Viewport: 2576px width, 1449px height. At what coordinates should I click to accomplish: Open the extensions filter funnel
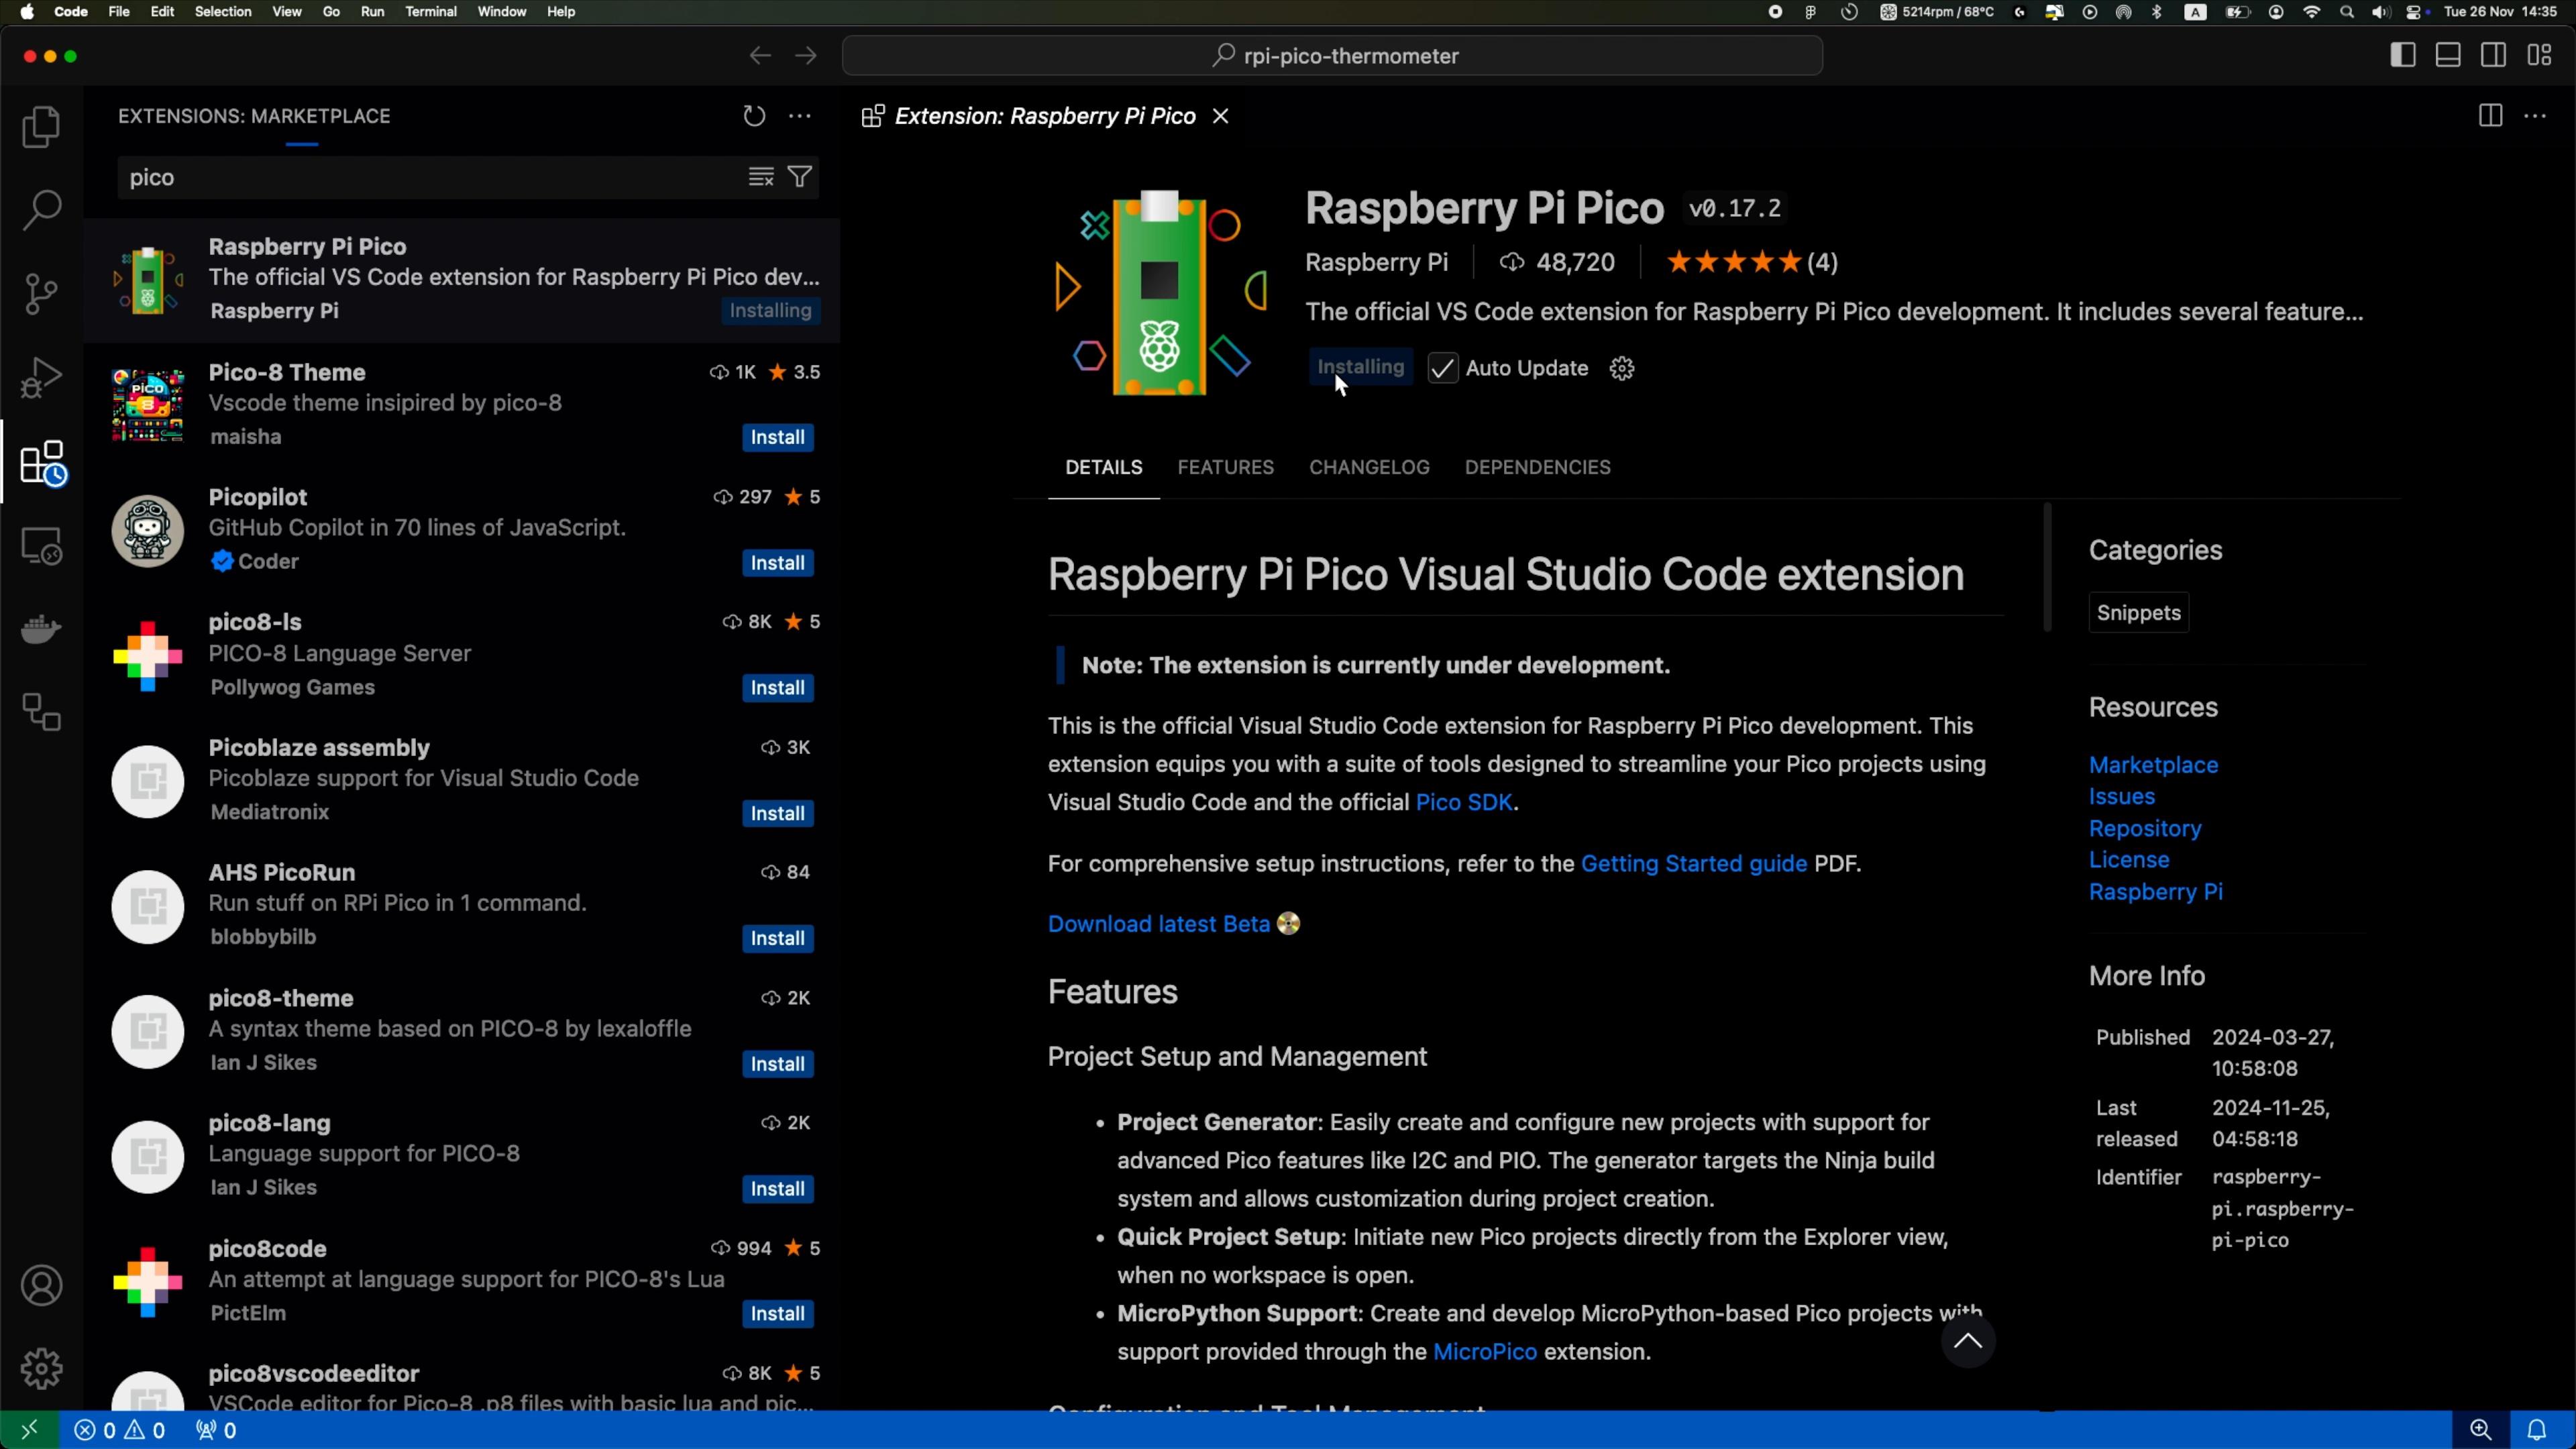800,177
